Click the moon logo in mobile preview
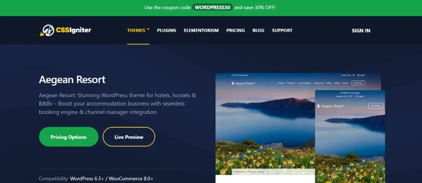This screenshot has height=183, width=422. [319, 106]
